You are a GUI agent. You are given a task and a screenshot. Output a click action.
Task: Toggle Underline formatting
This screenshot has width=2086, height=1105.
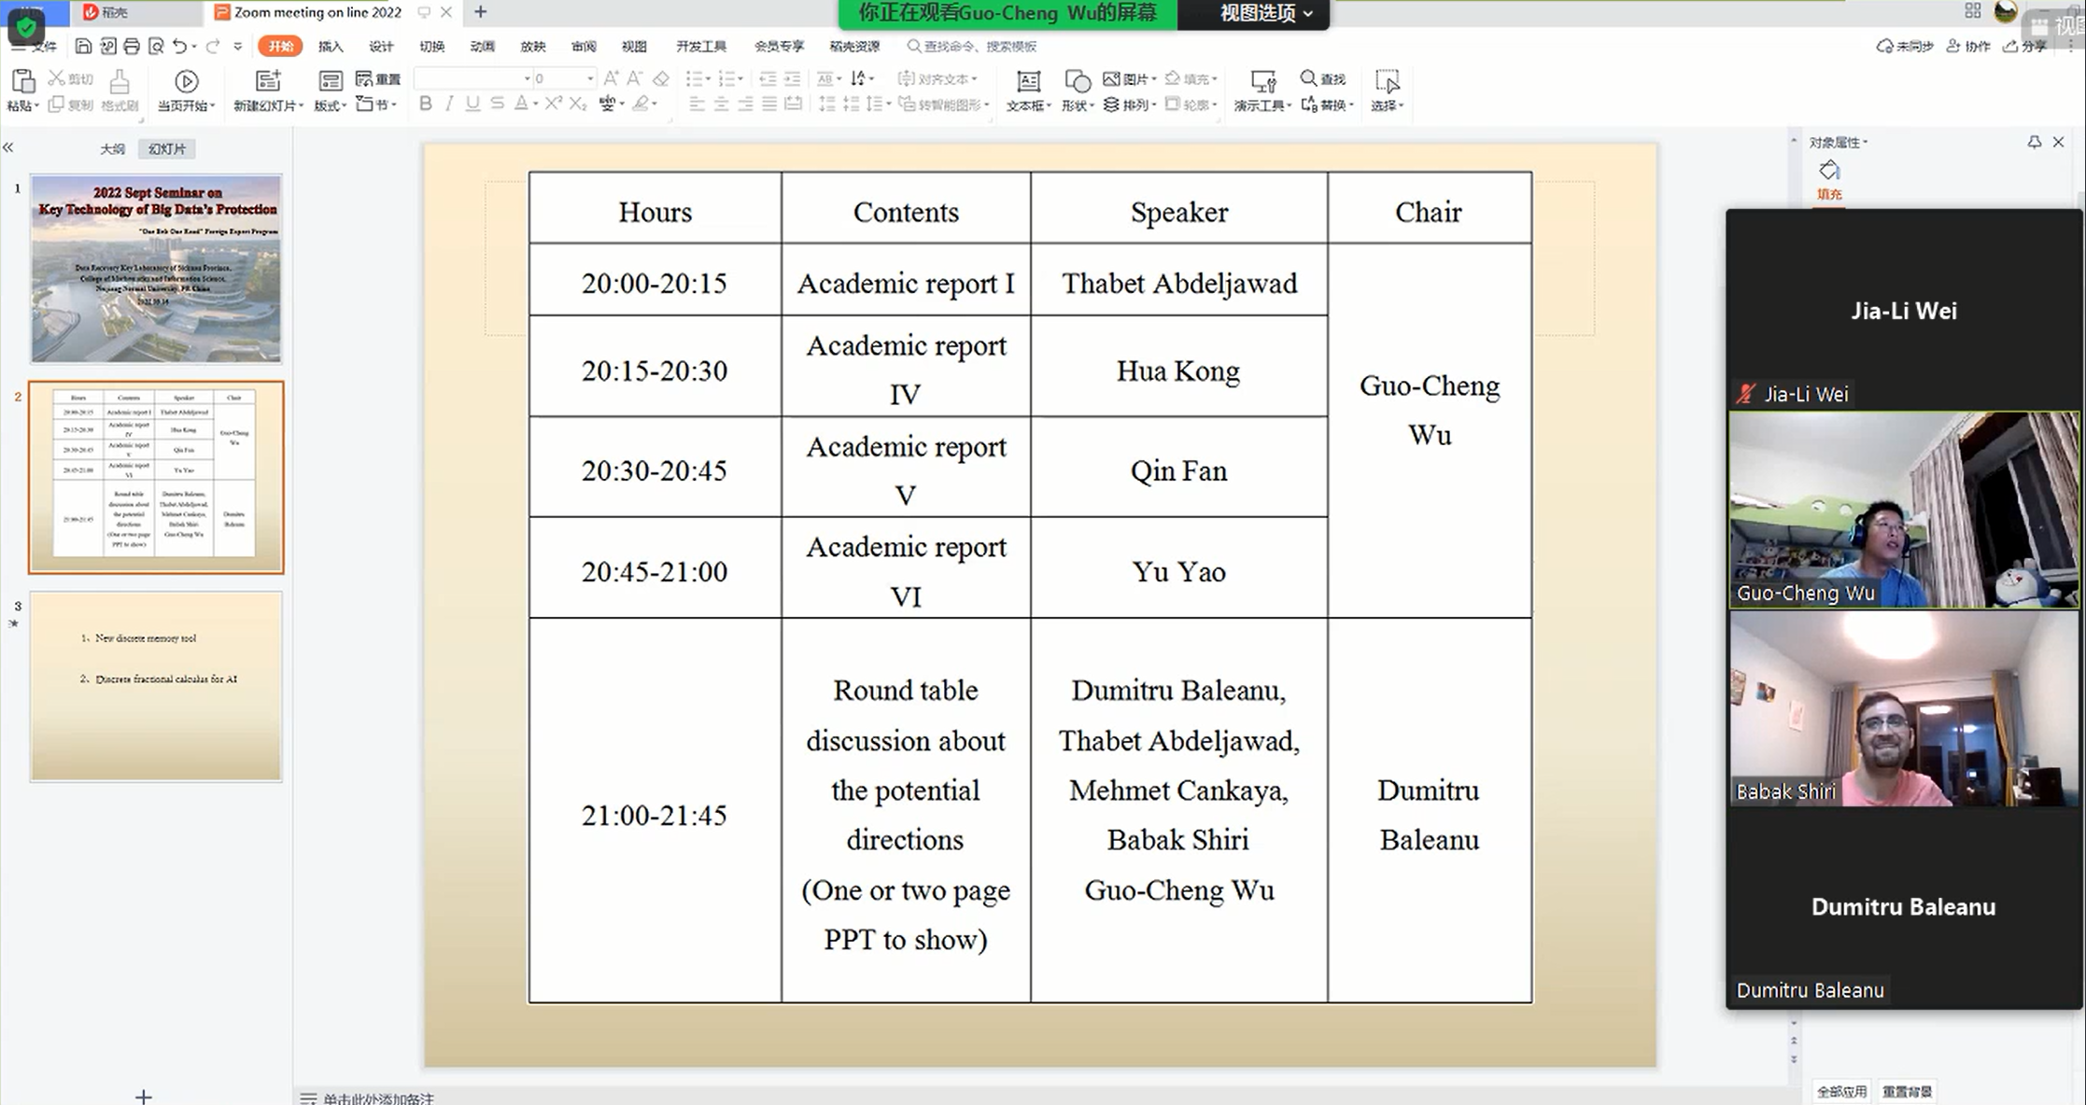coord(472,104)
